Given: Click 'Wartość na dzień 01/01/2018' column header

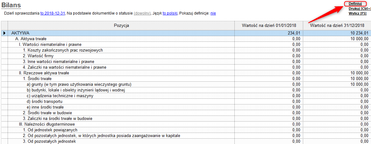Looking at the screenshot, I should [269, 25].
